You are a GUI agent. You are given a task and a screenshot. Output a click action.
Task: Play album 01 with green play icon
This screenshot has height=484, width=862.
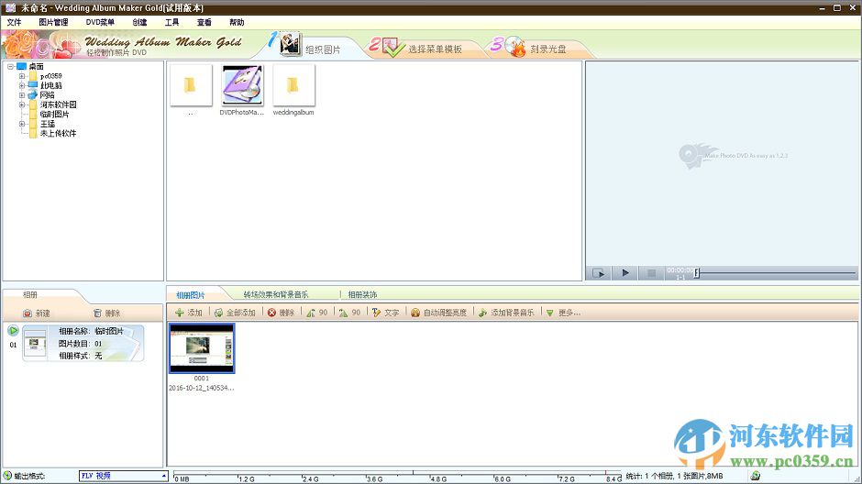tap(13, 331)
